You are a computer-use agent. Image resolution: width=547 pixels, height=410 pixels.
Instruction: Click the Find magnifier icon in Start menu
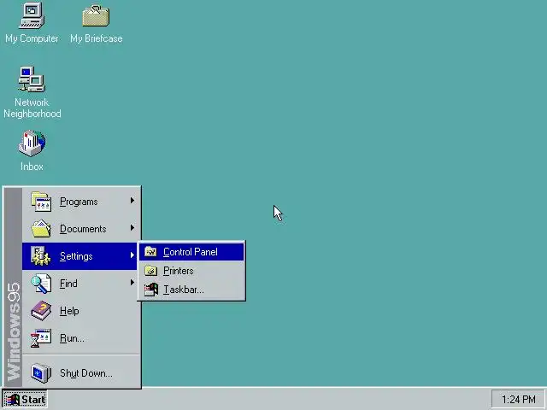pos(41,284)
